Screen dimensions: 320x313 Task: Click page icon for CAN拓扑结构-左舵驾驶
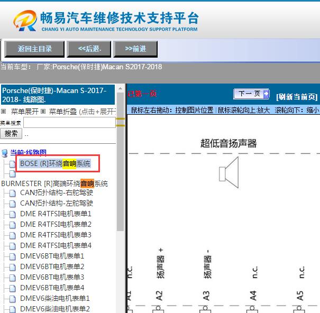(12, 204)
